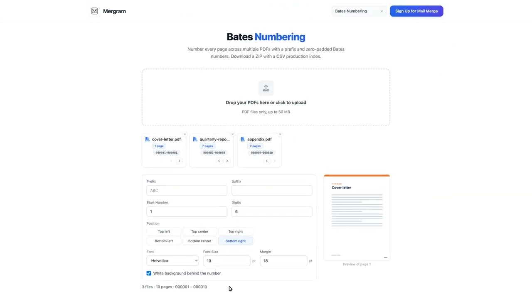532x299 pixels.
Task: Select Bottom right position
Action: pos(236,241)
